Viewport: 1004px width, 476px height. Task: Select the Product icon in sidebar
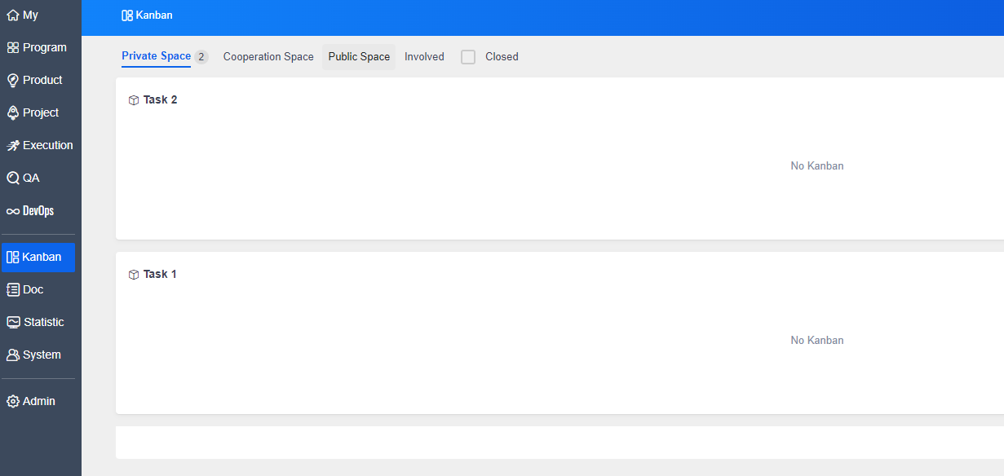13,81
